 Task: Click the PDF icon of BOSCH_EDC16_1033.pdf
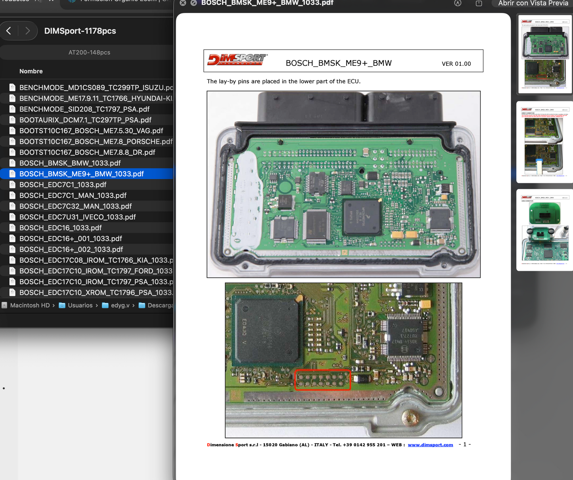pos(12,228)
